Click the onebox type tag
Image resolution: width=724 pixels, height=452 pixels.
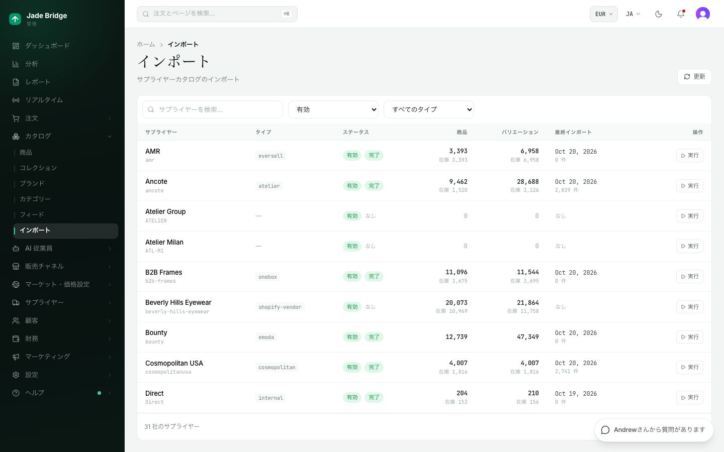coord(268,277)
